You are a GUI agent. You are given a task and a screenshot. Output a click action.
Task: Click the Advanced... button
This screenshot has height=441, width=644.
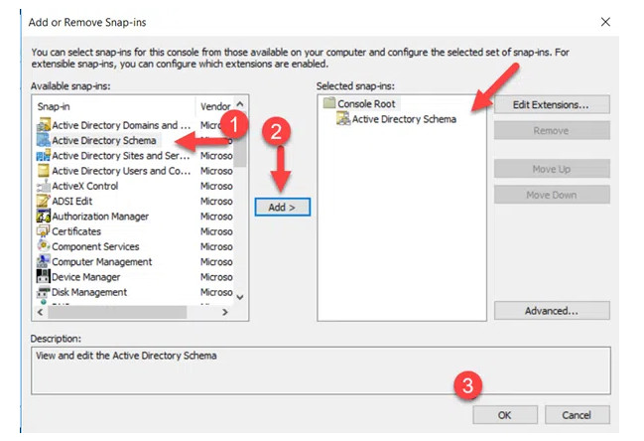click(x=551, y=311)
